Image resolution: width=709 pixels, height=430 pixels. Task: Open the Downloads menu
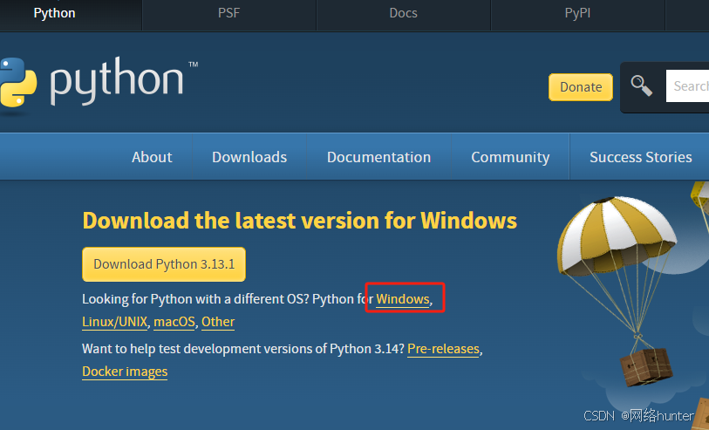coord(249,157)
